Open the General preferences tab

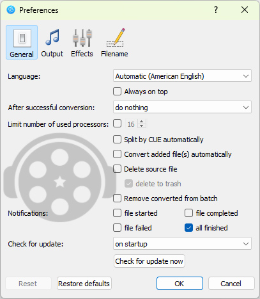coord(22,42)
